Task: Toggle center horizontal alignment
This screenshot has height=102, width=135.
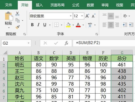Action: (111, 25)
